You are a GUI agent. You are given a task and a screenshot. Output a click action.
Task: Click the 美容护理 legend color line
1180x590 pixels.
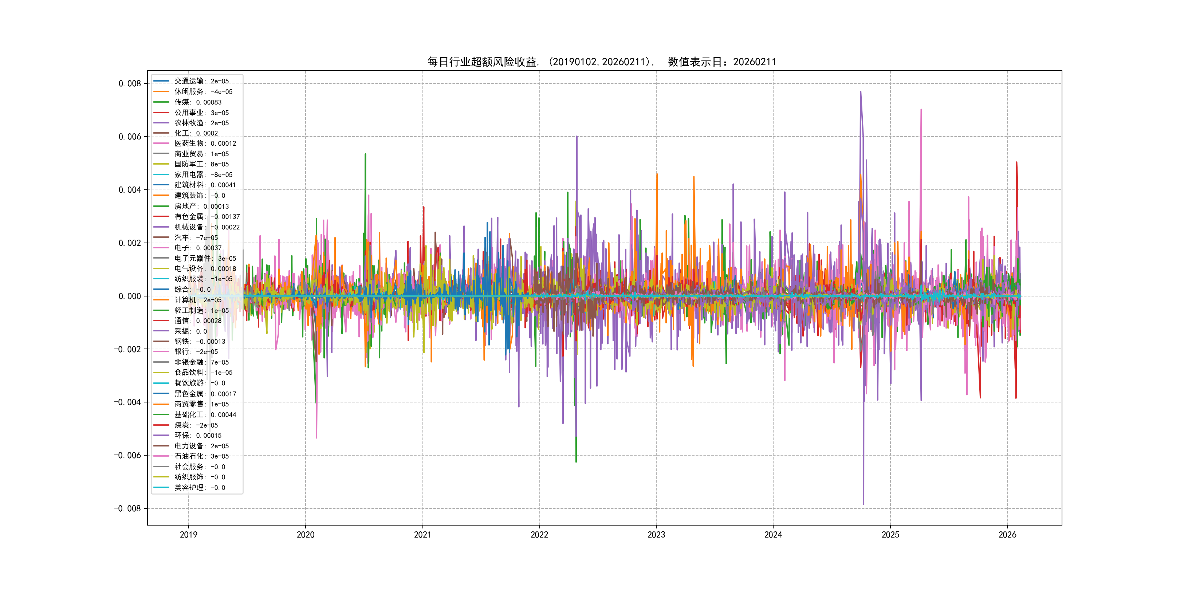161,487
